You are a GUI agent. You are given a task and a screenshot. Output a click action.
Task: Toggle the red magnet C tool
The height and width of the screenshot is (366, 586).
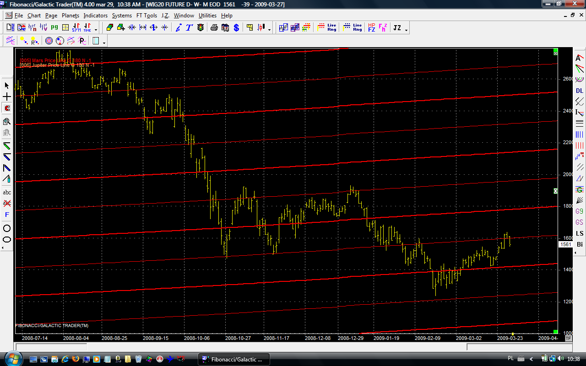[x=7, y=108]
